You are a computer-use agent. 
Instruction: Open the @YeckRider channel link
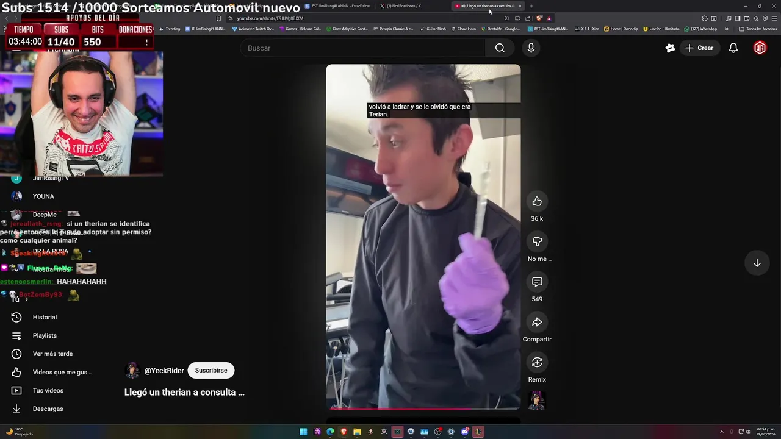[164, 371]
